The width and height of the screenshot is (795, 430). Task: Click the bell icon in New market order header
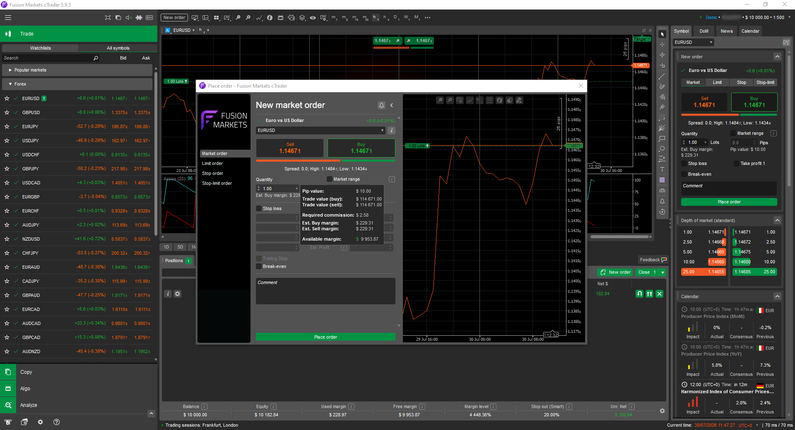pos(381,105)
